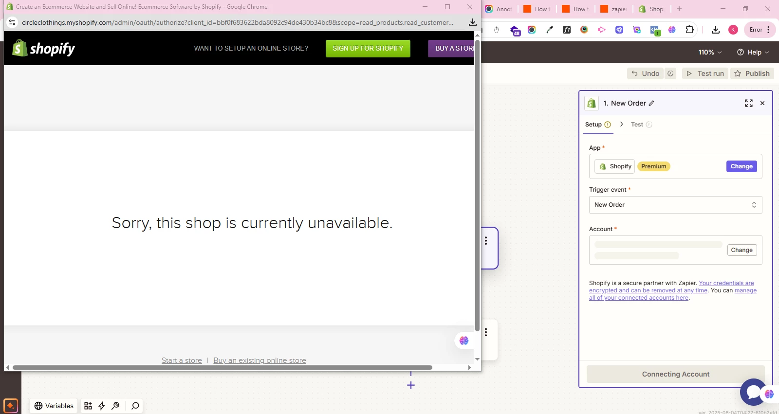Click the search magnifier in bottom toolbar
Viewport: 779px width, 414px height.
click(135, 406)
